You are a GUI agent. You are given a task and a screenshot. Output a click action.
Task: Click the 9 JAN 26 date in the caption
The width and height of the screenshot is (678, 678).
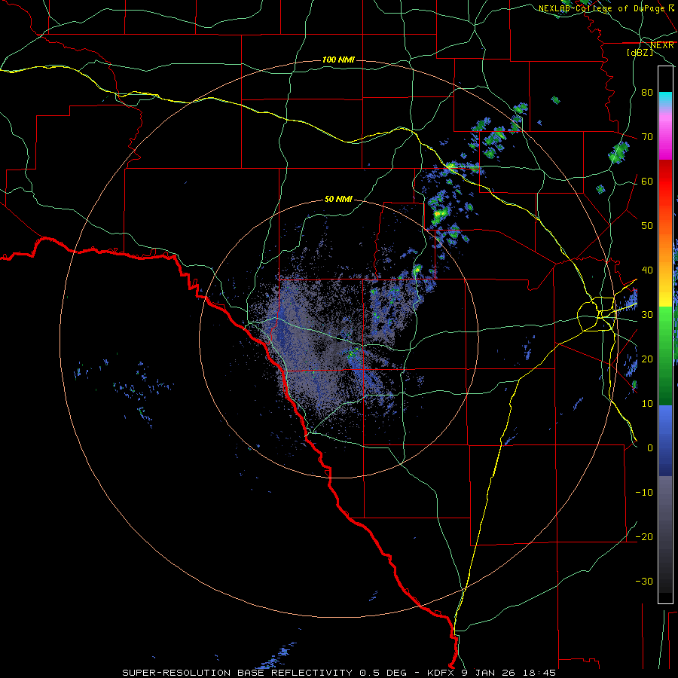491,673
